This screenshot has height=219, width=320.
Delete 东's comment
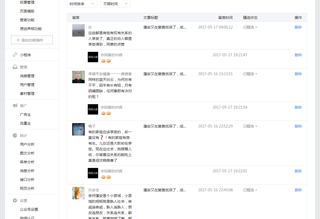298,27
